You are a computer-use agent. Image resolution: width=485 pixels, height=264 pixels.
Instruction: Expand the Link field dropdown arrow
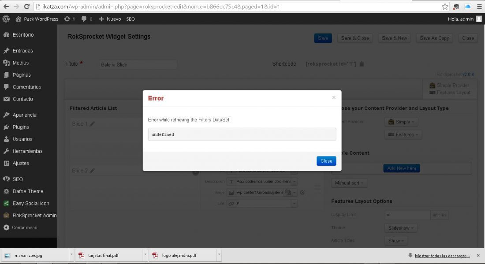pyautogui.click(x=295, y=203)
